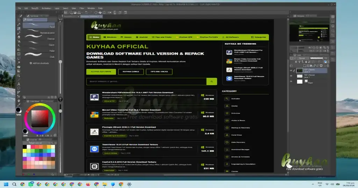The height and width of the screenshot is (188, 358).
Task: Open the Windows Start menu
Action: [6, 184]
